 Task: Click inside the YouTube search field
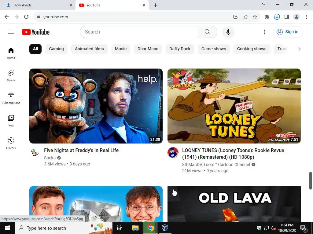coord(140,32)
